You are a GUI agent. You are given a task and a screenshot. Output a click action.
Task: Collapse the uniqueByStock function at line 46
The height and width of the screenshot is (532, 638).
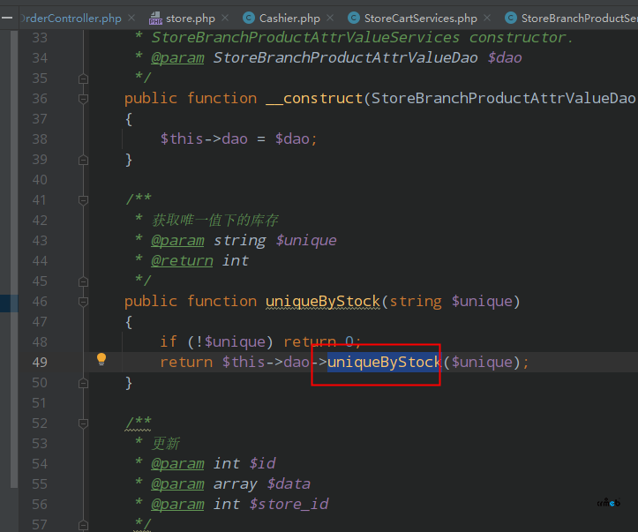pos(83,302)
